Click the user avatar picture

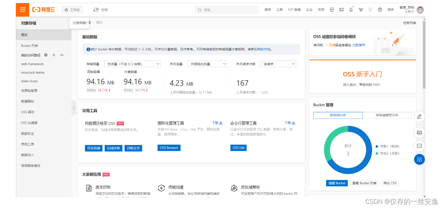[420, 10]
